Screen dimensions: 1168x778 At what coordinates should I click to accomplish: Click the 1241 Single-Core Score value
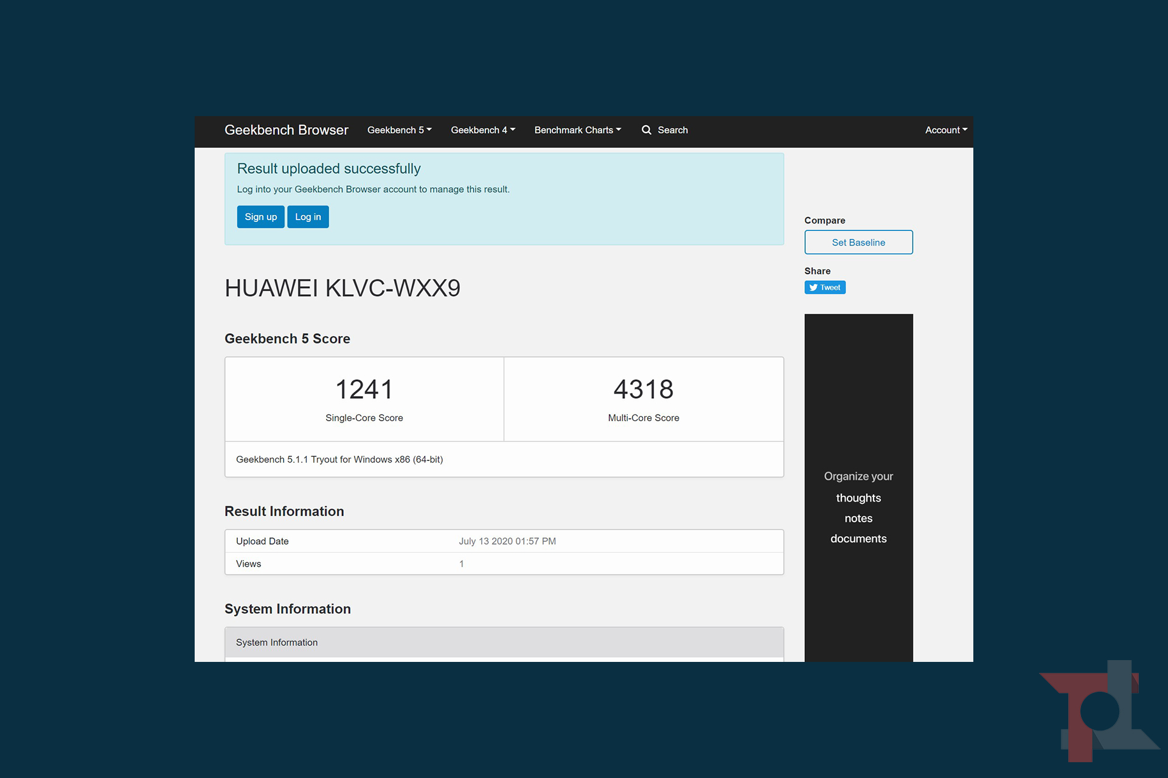point(364,390)
